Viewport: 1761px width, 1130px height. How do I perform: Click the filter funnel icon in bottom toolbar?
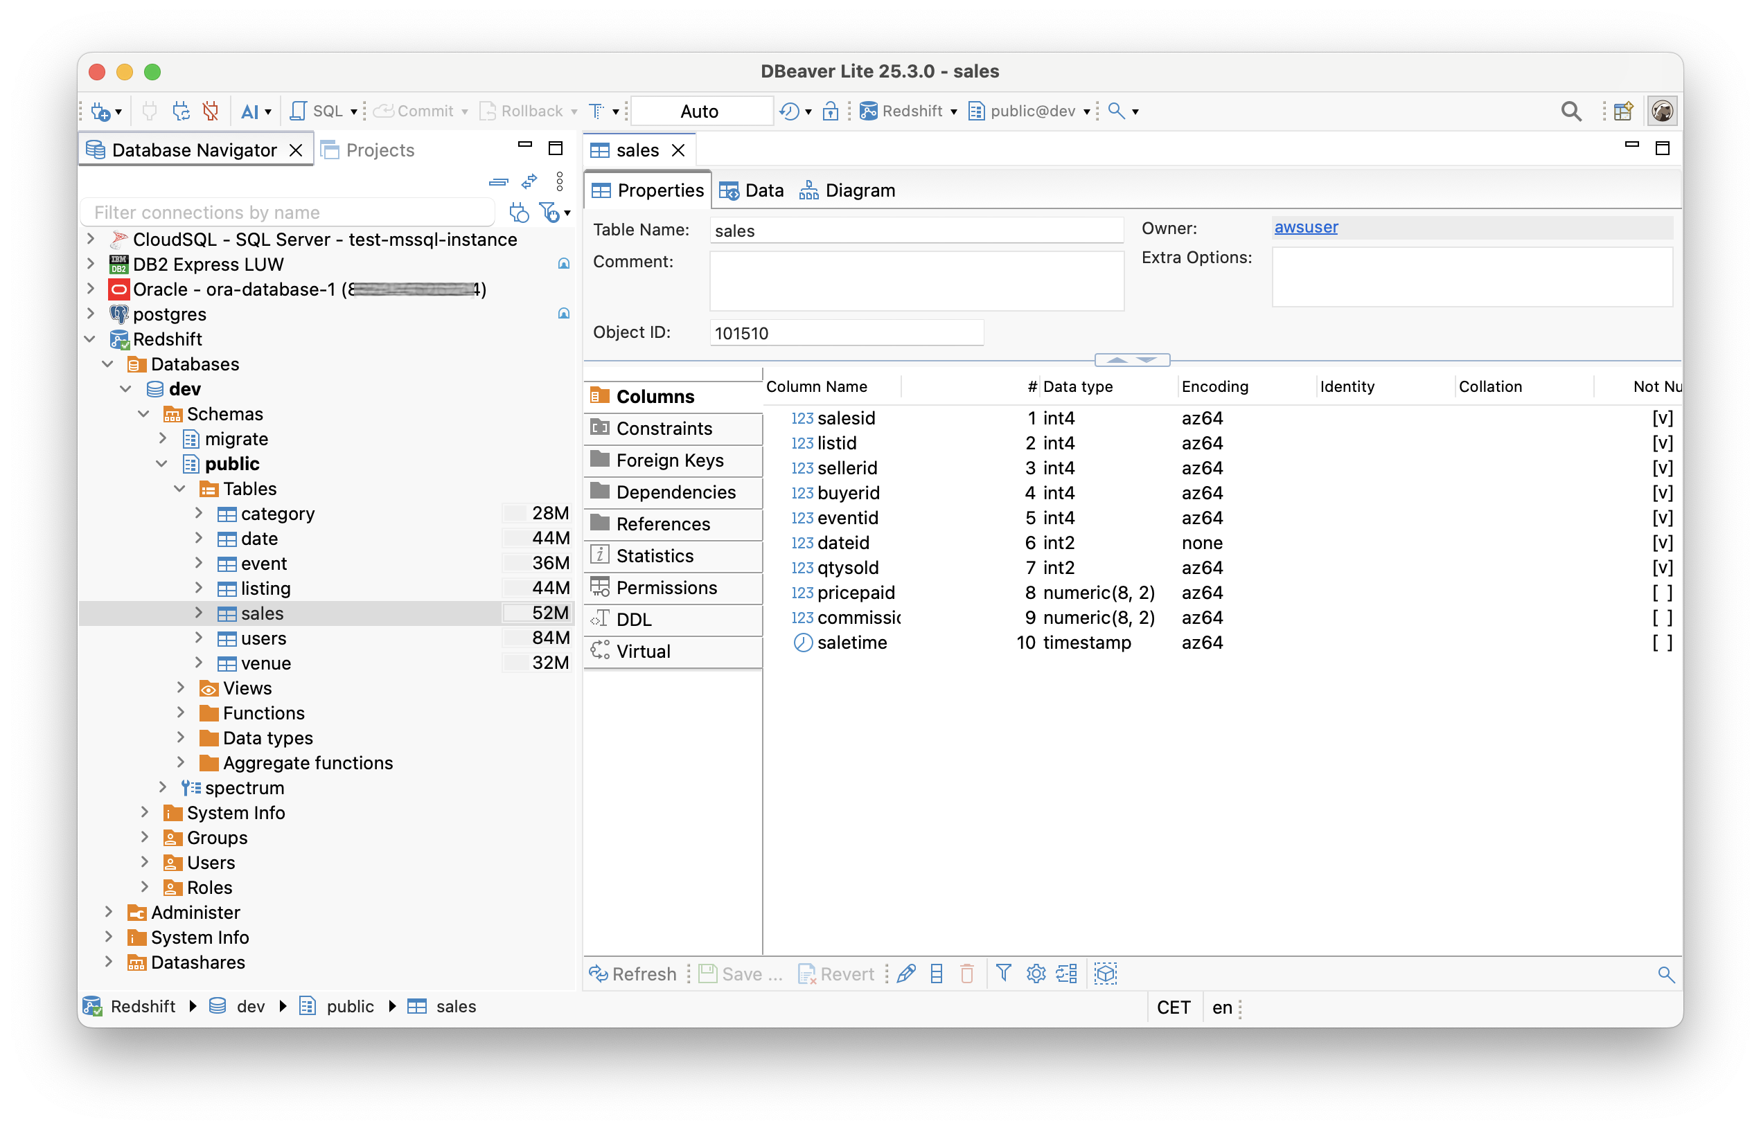coord(1003,974)
